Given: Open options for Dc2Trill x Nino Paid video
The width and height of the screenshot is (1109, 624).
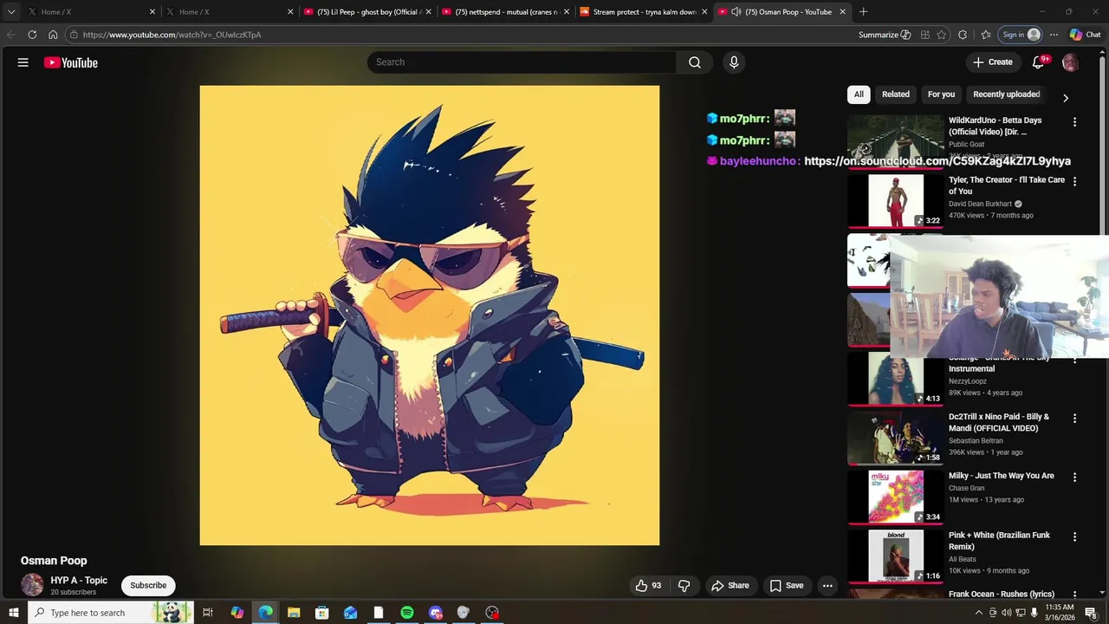Looking at the screenshot, I should tap(1075, 419).
